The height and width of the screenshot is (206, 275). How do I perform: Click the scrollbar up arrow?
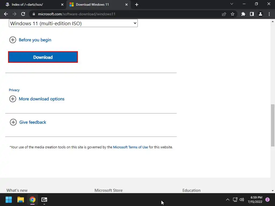coord(273,21)
